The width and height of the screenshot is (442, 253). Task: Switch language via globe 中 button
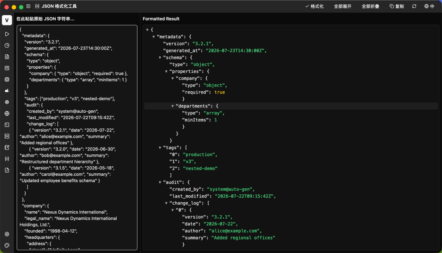pos(429,6)
